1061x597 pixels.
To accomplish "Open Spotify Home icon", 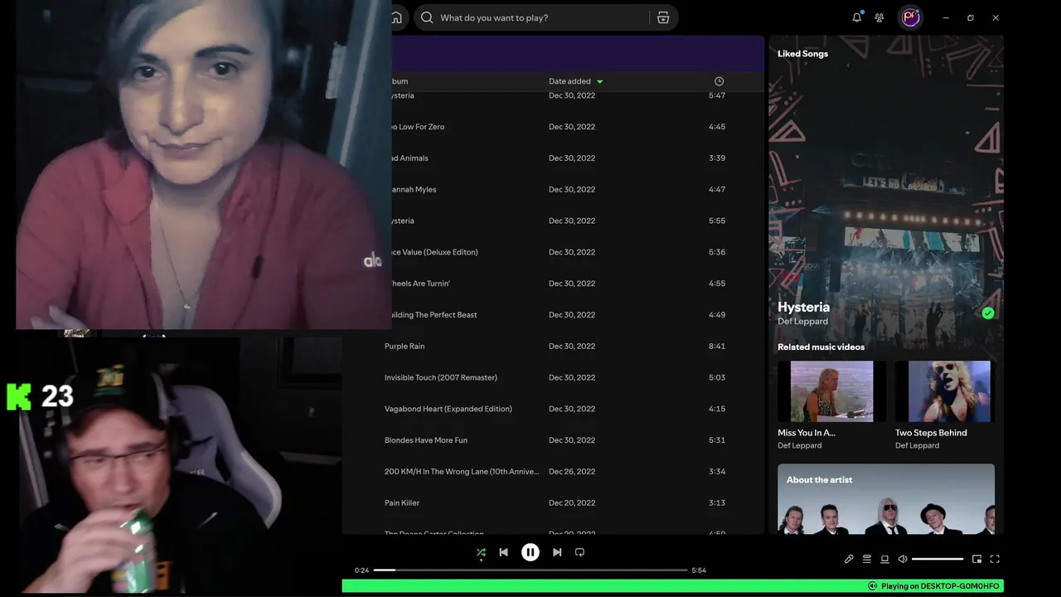I will pos(397,17).
